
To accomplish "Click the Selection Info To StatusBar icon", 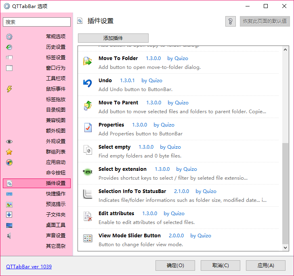I will pos(88,194).
